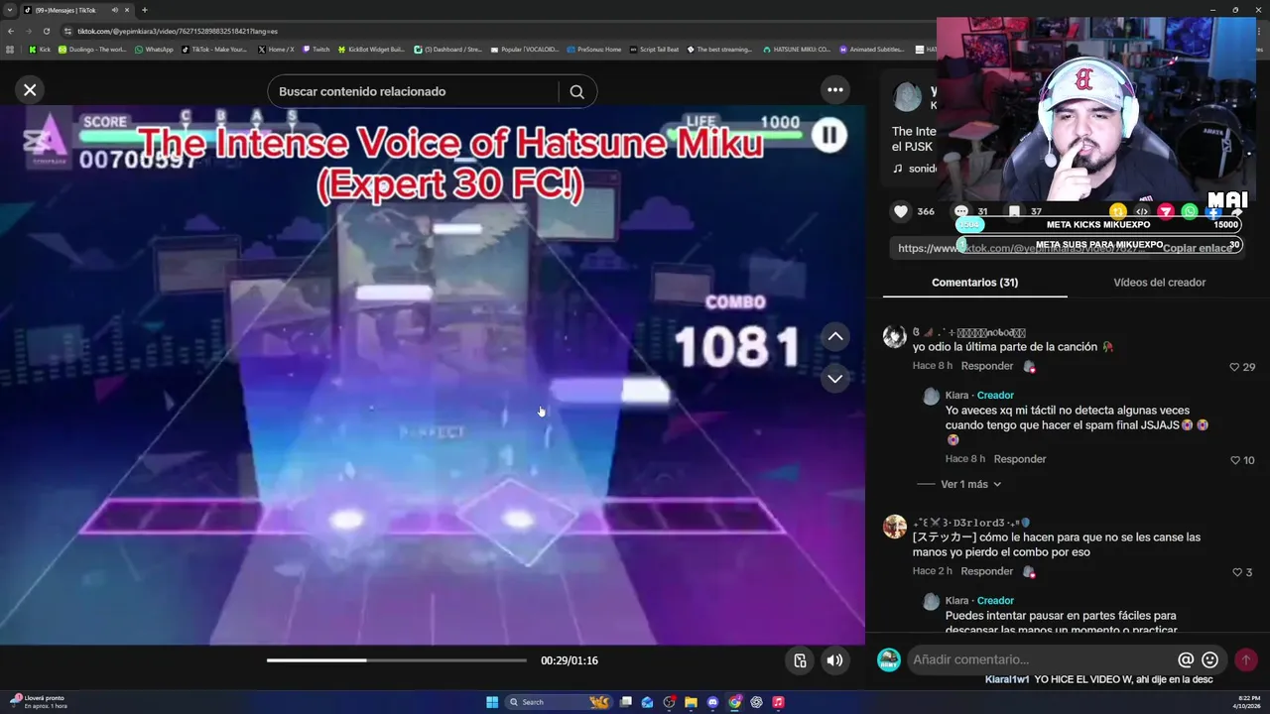
Task: Click the video progress bar
Action: pos(397,660)
